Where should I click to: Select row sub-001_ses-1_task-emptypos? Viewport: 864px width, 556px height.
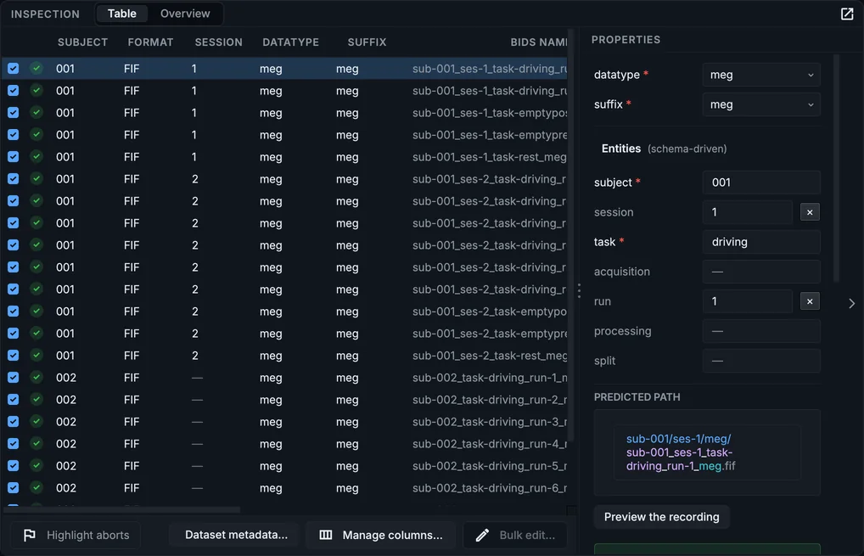point(284,112)
